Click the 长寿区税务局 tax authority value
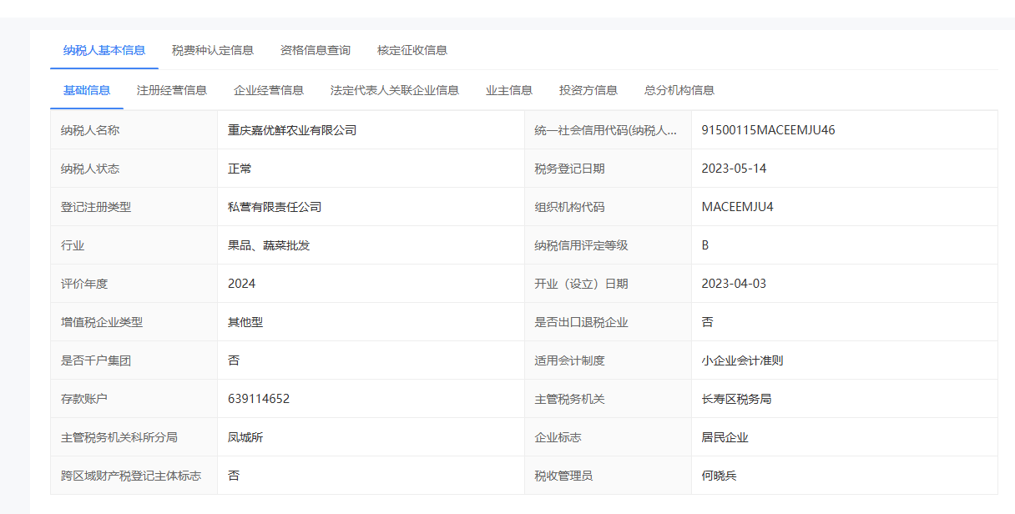 736,399
